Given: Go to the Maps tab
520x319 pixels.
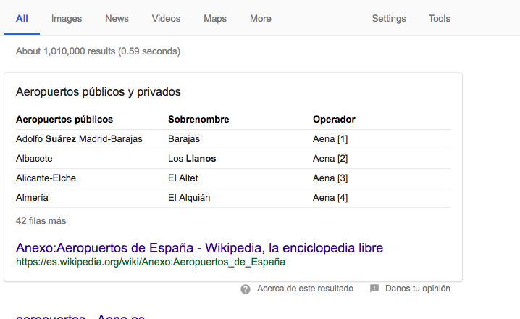Looking at the screenshot, I should click(215, 19).
